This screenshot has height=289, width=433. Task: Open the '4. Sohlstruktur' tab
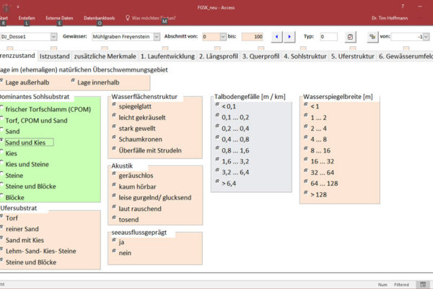(305, 56)
